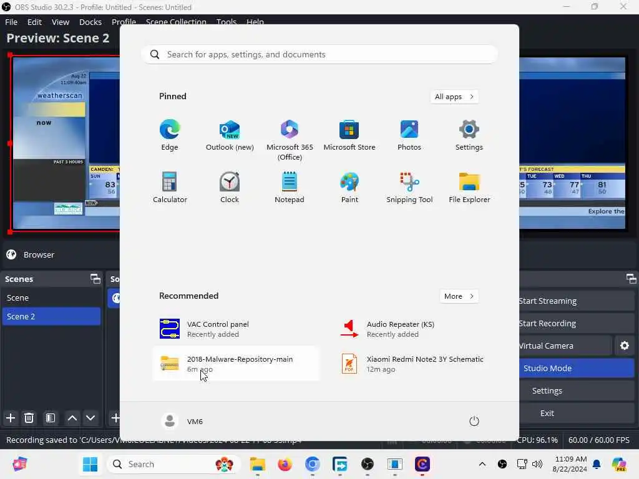Open Microsoft 365 (Office) app
Image resolution: width=639 pixels, height=479 pixels.
[290, 140]
